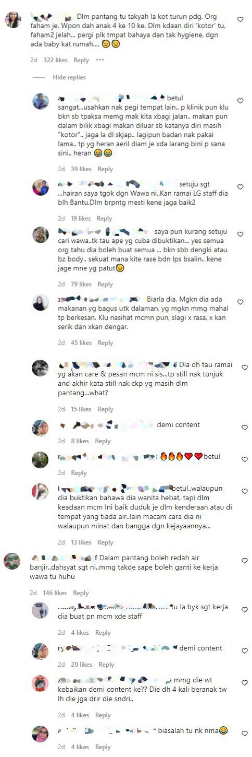Screen dimensions: 252x757
Task: Like the 'Biarla dia' reply
Action: (x=240, y=302)
